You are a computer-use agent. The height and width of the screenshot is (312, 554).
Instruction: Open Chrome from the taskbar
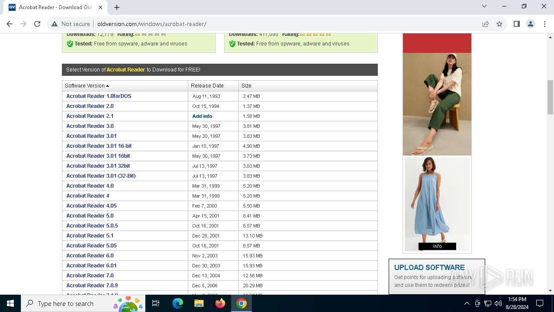pyautogui.click(x=242, y=303)
